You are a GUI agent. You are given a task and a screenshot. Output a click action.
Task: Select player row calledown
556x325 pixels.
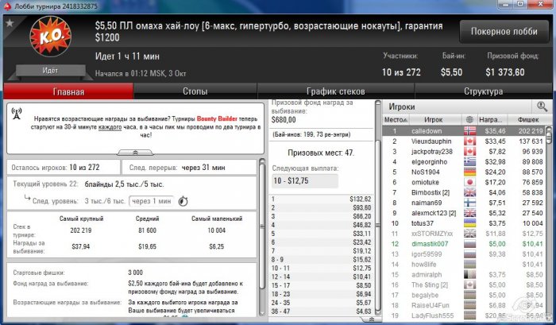[464, 131]
